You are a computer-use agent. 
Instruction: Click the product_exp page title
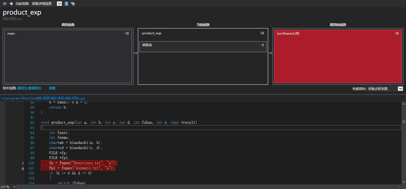pyautogui.click(x=22, y=13)
